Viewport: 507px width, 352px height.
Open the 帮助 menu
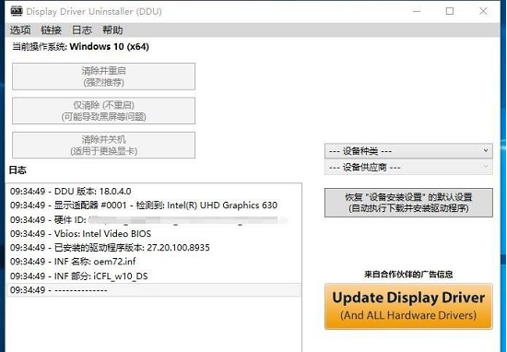click(x=112, y=30)
